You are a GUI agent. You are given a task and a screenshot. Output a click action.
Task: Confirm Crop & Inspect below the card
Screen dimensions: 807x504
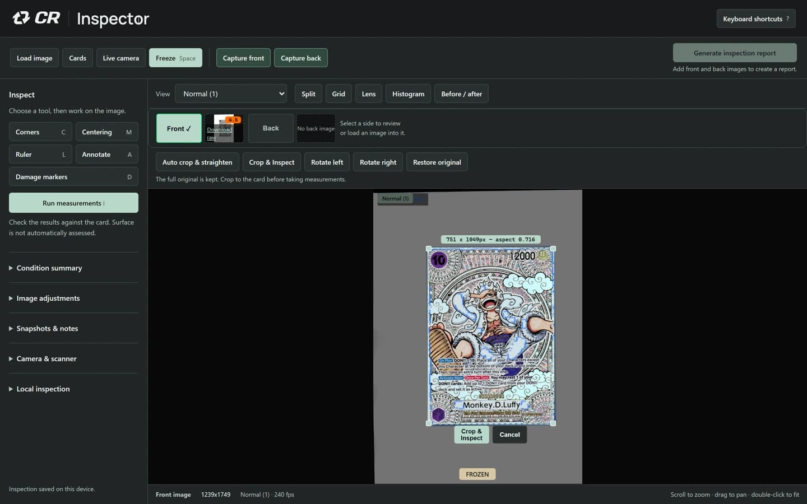[471, 435]
